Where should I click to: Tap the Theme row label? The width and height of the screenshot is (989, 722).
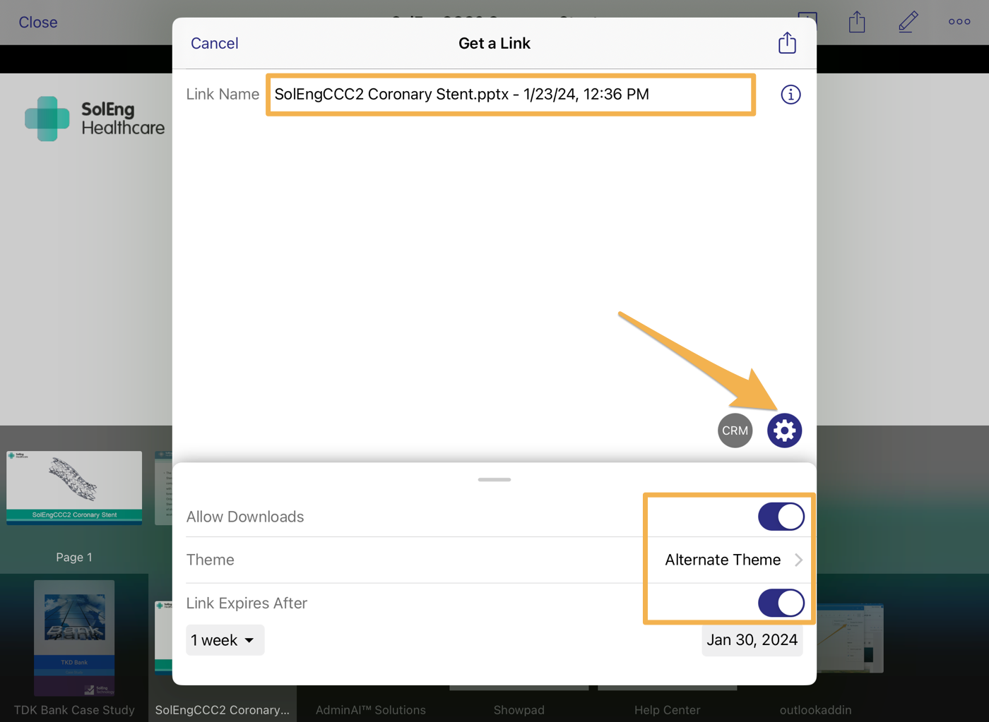point(210,560)
